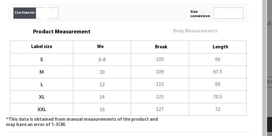The image size is (272, 136).
Task: Click the Break column header
Action: (x=161, y=47)
